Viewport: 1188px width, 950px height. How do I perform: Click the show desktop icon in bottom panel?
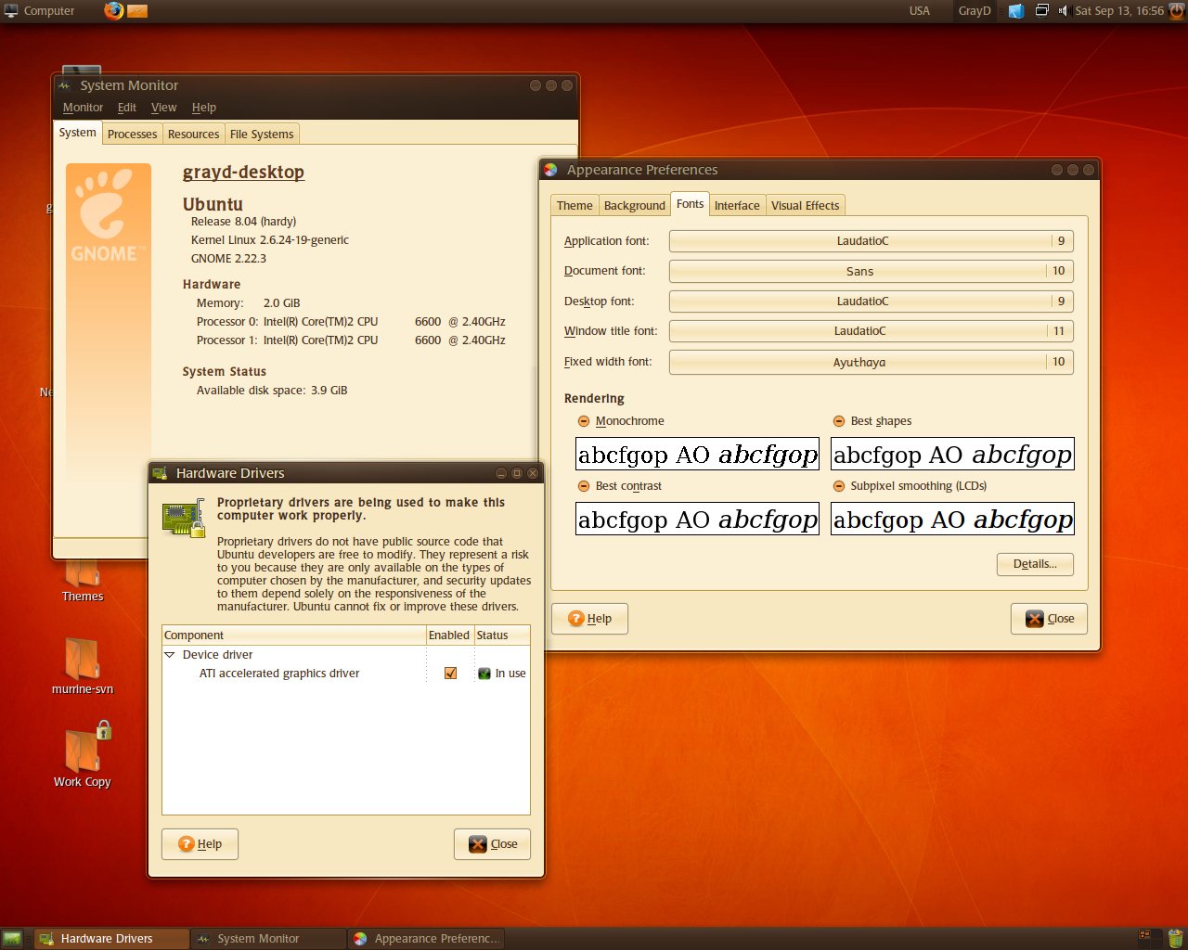12,939
